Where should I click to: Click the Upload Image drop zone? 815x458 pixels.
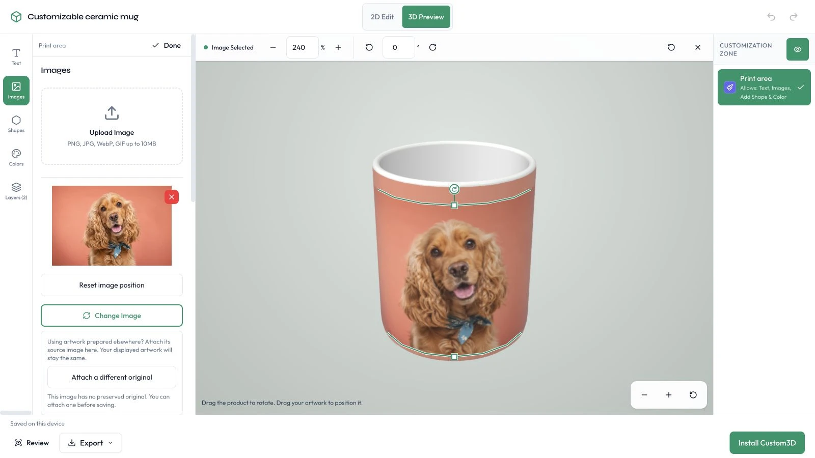click(112, 126)
